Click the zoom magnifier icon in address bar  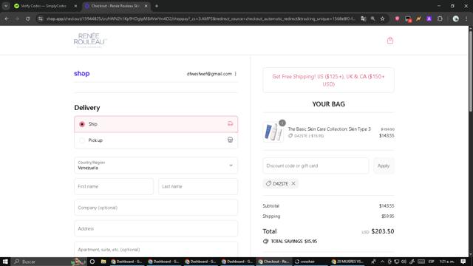coord(372,18)
